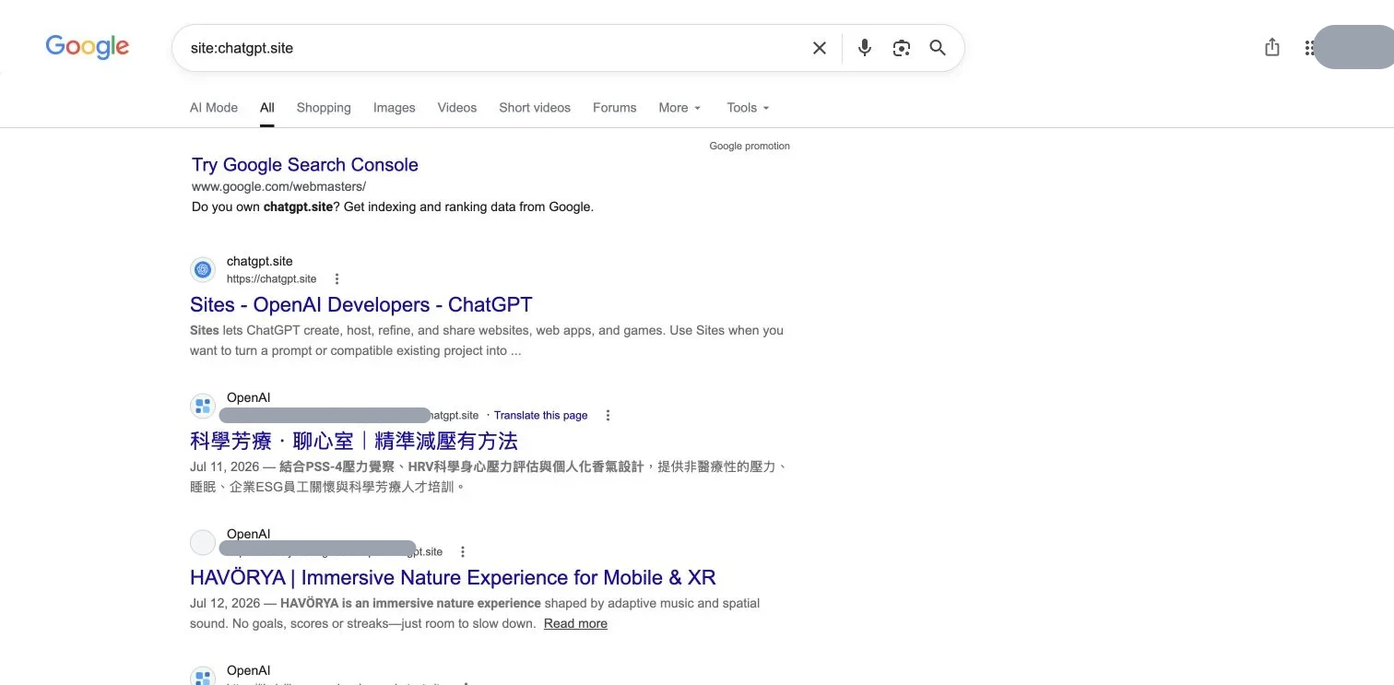Expand the Tools dropdown
Screen dimensions: 1394x685
point(748,108)
